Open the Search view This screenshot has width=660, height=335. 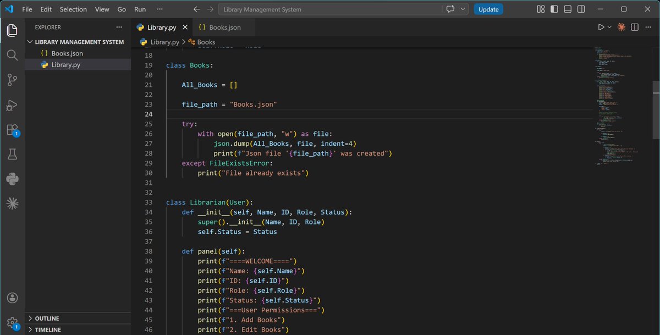click(12, 55)
